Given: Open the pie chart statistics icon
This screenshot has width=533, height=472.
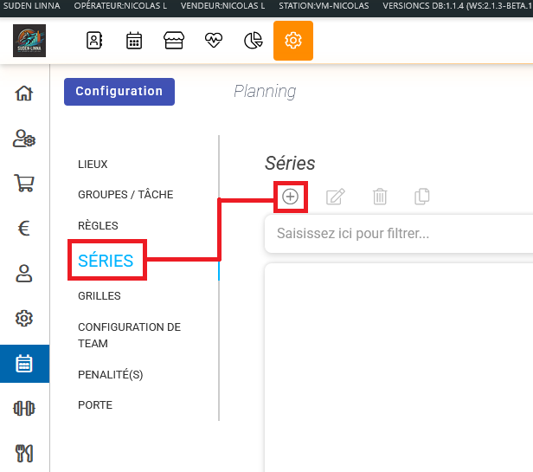Looking at the screenshot, I should pyautogui.click(x=253, y=41).
